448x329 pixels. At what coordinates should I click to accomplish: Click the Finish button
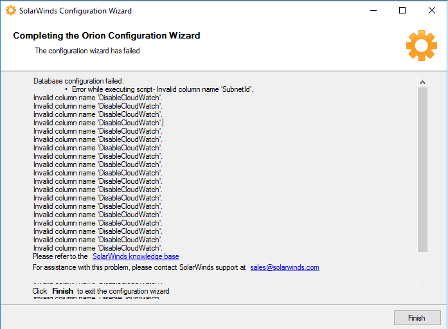pyautogui.click(x=417, y=318)
